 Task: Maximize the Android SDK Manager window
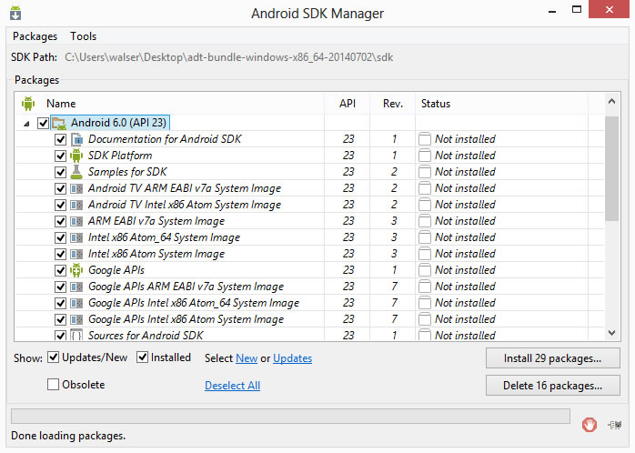(577, 10)
